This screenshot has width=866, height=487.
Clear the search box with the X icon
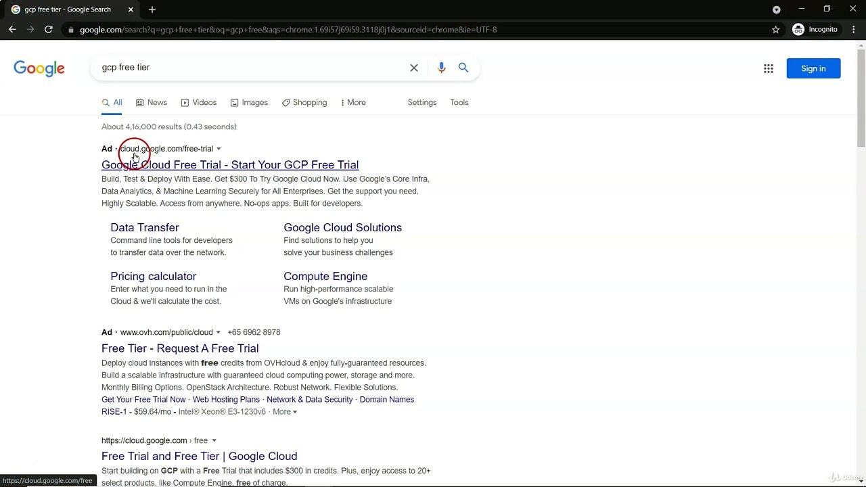(x=414, y=68)
